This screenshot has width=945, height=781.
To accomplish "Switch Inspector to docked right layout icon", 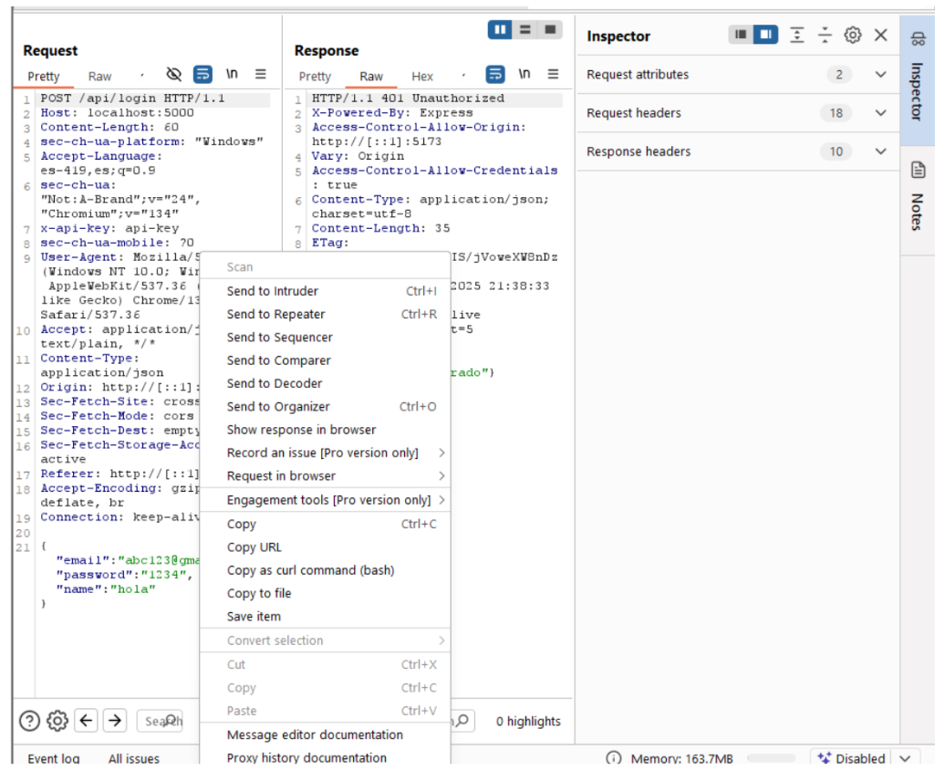I will (765, 35).
